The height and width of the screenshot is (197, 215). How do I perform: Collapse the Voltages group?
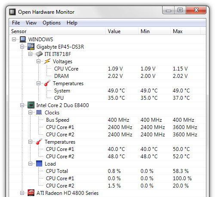38,61
